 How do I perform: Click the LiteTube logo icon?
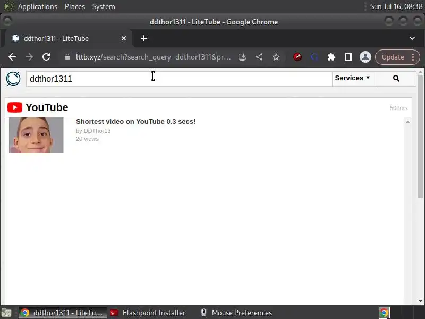[x=13, y=79]
